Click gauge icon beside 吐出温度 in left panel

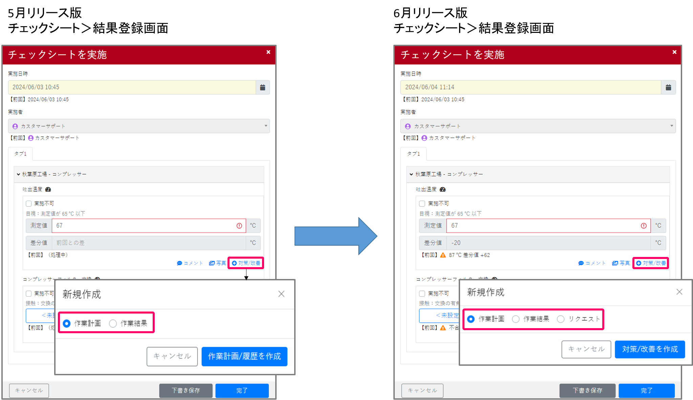(x=48, y=189)
